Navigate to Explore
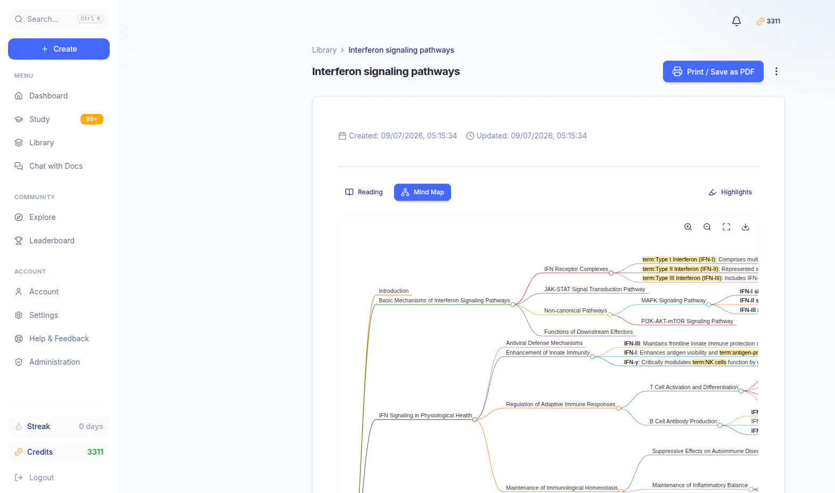 pyautogui.click(x=59, y=217)
